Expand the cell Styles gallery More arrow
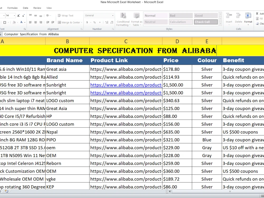264x198 pixels. click(x=220, y=24)
